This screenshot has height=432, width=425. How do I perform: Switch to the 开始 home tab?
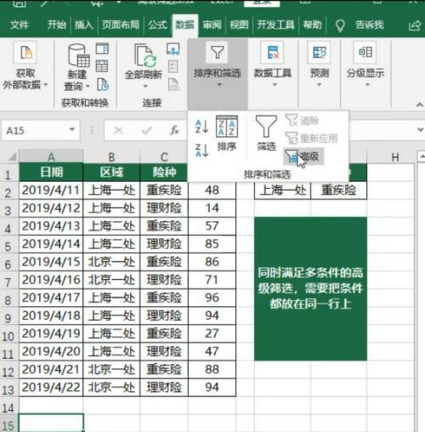(56, 25)
